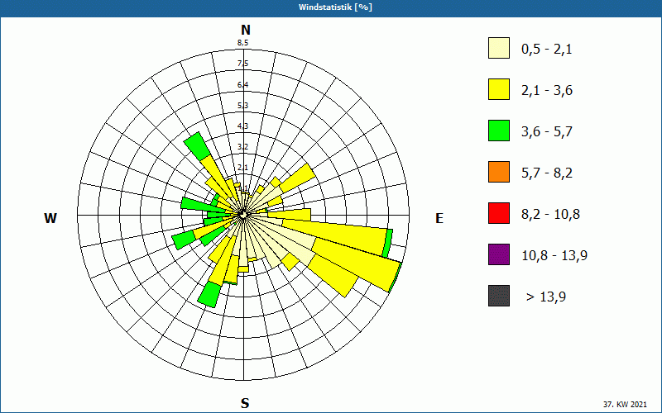
Task: Click the legend text 2,1 - 3,6
Action: (547, 91)
